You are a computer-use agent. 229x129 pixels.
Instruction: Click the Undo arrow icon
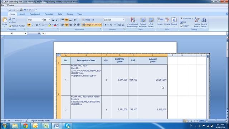click(25, 10)
